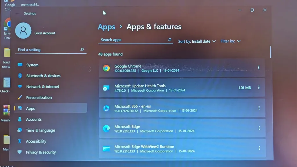Click the Microsoft Update Health Tools title
Image resolution: width=297 pixels, height=167 pixels.
pos(140,86)
